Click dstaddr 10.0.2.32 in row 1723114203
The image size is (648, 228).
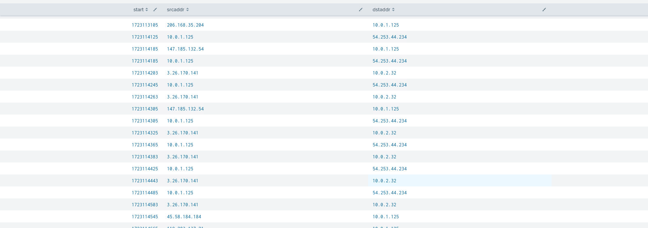(384, 73)
